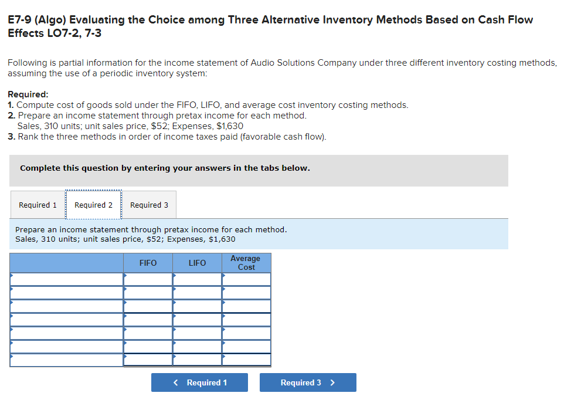
Task: Click the active Required 2 tab
Action: point(93,205)
